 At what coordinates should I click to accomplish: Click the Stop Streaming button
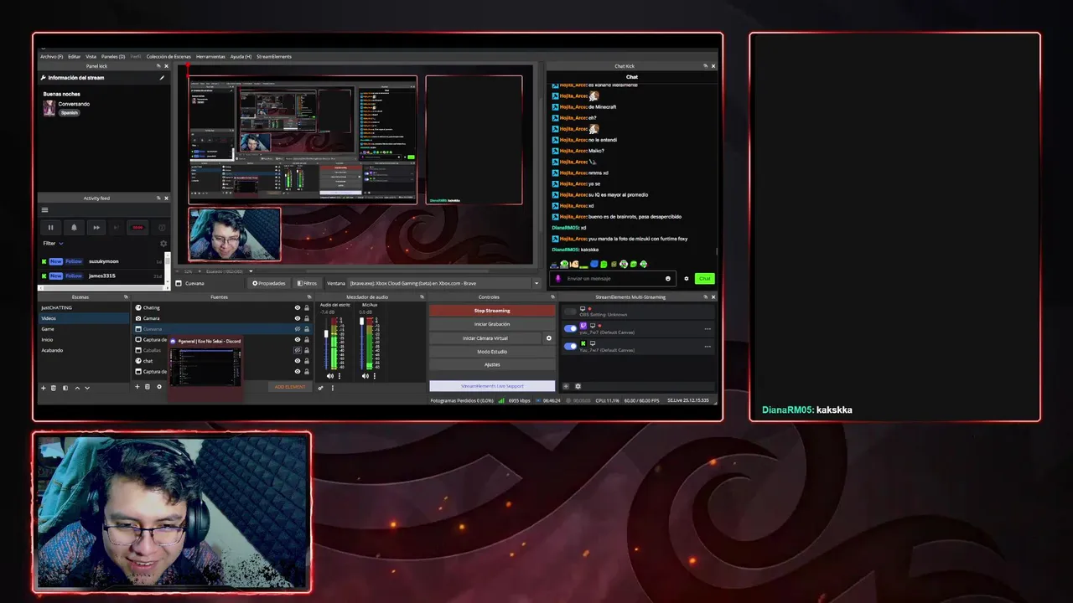point(492,311)
